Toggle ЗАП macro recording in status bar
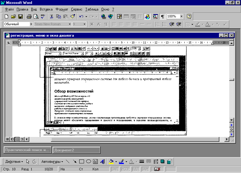 click(x=115, y=169)
